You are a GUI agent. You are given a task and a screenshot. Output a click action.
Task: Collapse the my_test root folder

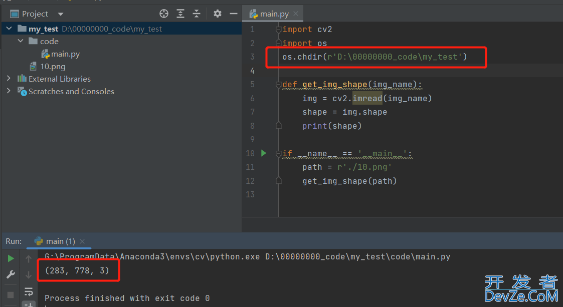(x=10, y=29)
